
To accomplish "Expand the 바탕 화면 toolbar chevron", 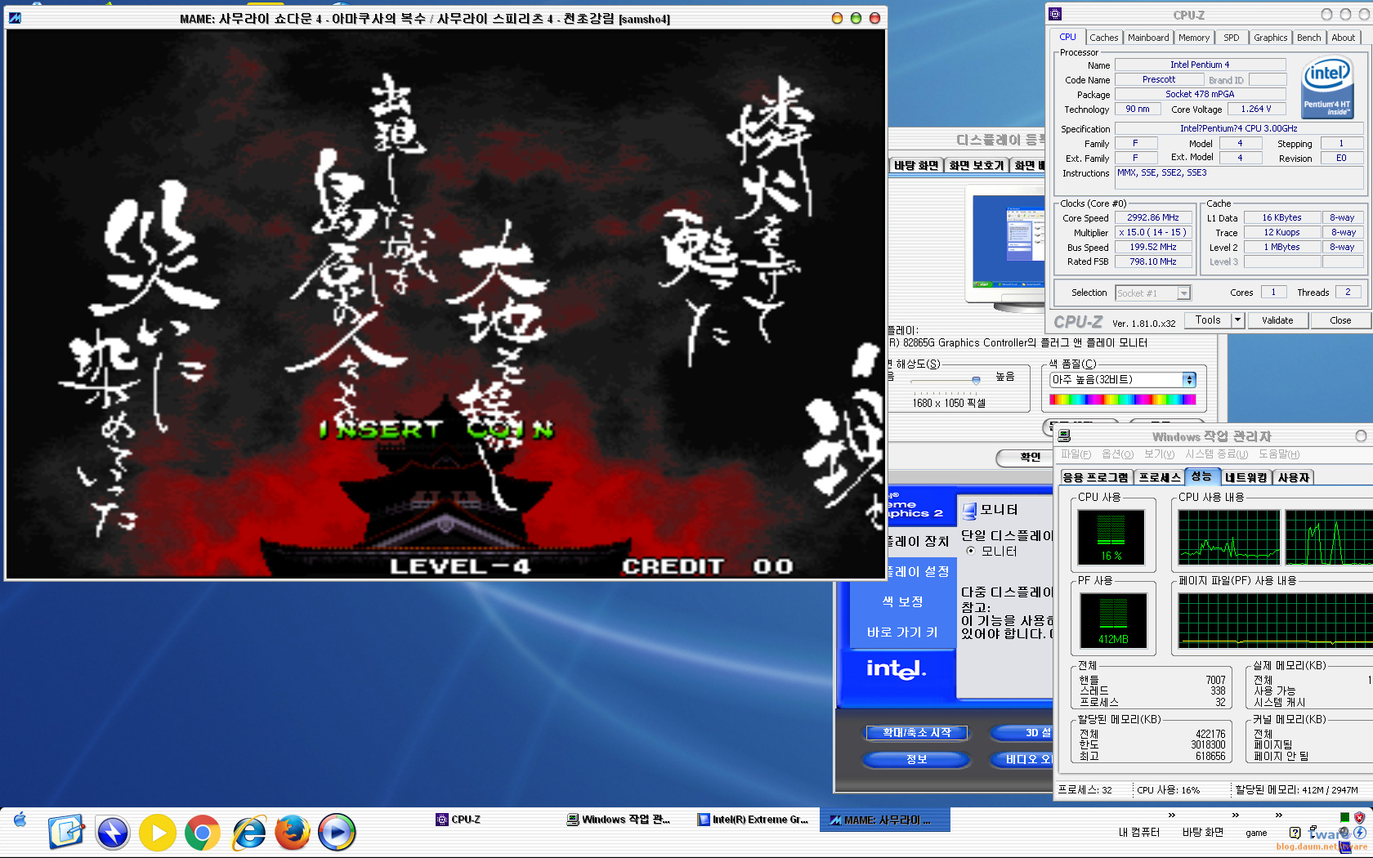I will 1235,816.
